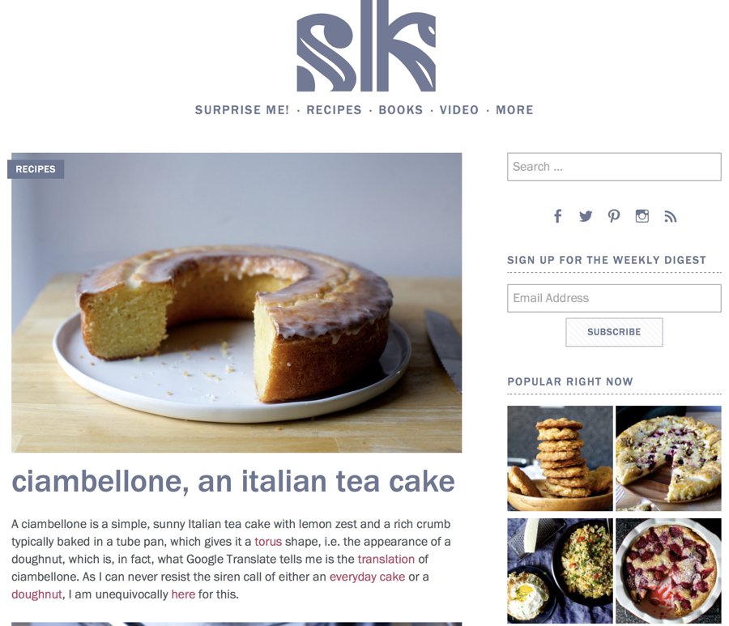Screen dimensions: 729x626
Task: Click the Subscribe button
Action: click(x=614, y=332)
